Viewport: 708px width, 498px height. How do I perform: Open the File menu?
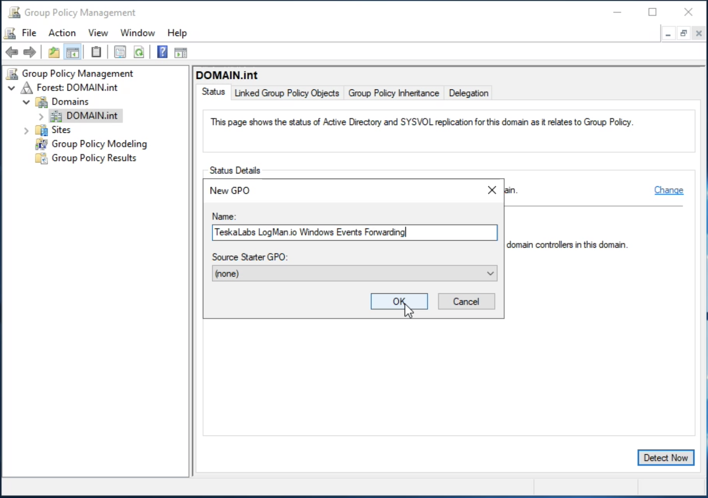pos(29,33)
